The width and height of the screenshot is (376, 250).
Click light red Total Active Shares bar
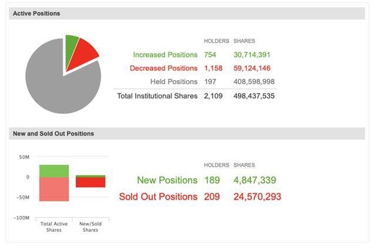pos(54,189)
